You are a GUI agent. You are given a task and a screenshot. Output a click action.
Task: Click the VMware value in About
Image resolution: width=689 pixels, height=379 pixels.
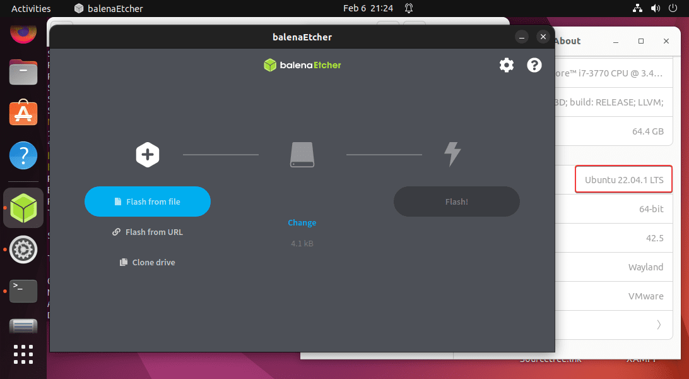(x=646, y=296)
